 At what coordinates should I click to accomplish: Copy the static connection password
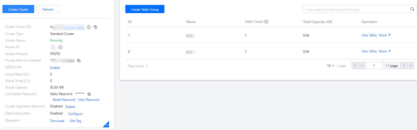coord(89,94)
